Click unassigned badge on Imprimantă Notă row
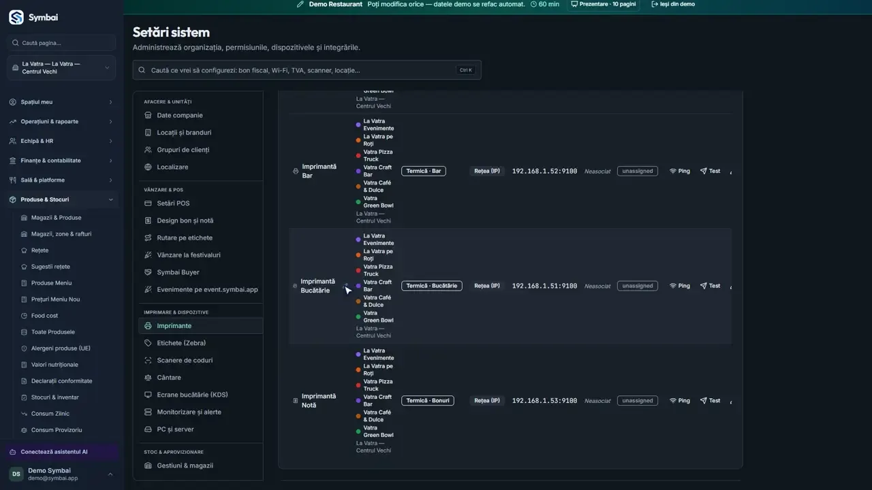This screenshot has height=490, width=872. (638, 401)
